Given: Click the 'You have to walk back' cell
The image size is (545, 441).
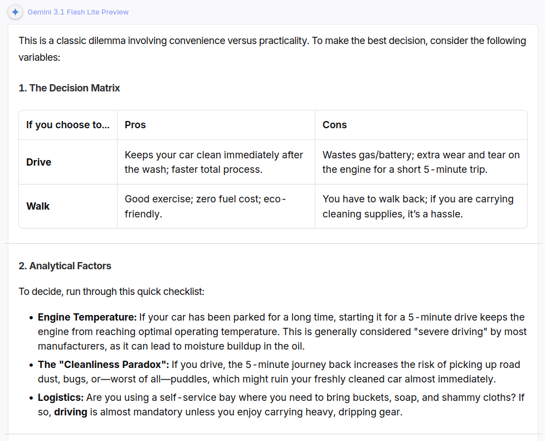Looking at the screenshot, I should [418, 206].
